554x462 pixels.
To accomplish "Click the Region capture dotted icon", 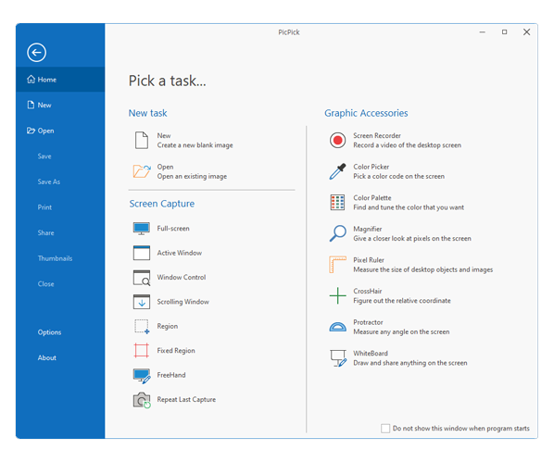I will [142, 327].
